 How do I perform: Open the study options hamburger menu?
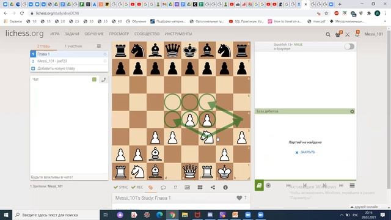coord(99,46)
